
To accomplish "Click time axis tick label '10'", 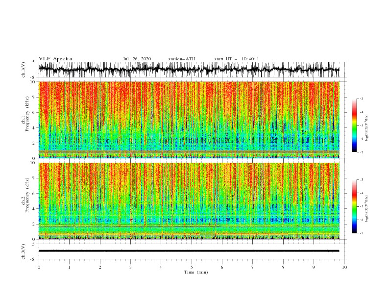I will (344, 267).
